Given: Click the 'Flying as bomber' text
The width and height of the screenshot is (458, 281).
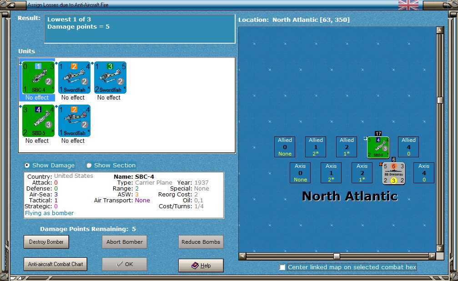Looking at the screenshot, I should coord(50,213).
